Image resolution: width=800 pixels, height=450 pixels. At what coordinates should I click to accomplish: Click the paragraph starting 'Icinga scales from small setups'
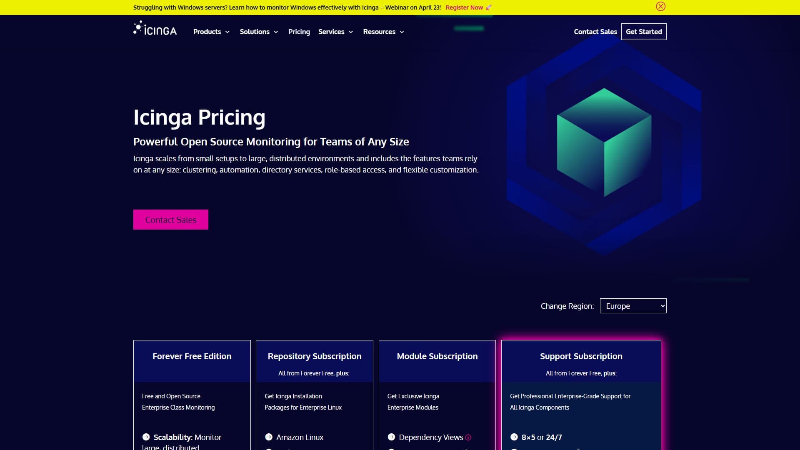pos(306,164)
